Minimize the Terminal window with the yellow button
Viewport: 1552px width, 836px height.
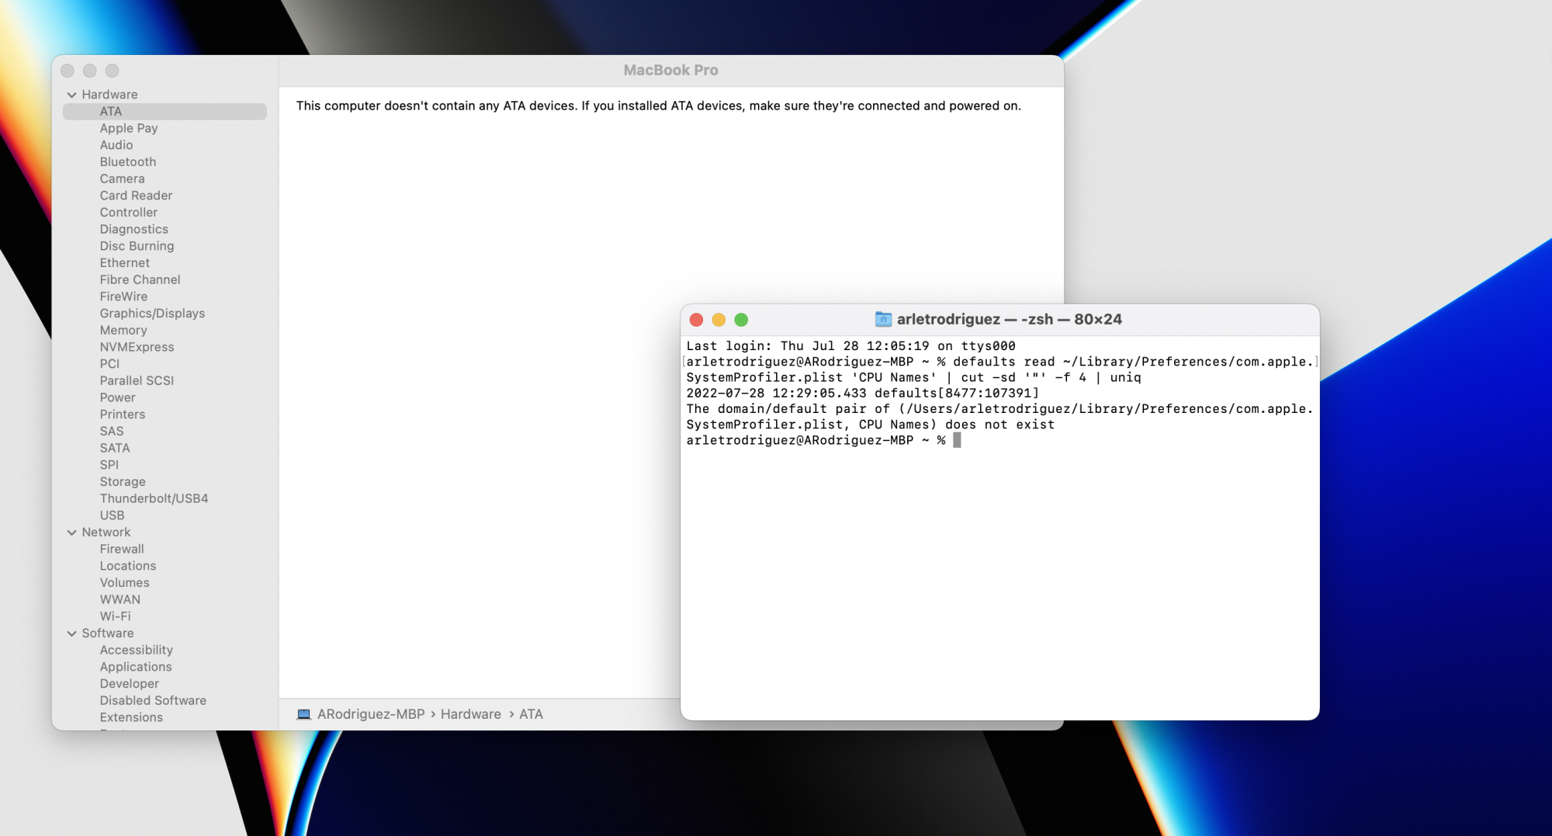719,320
